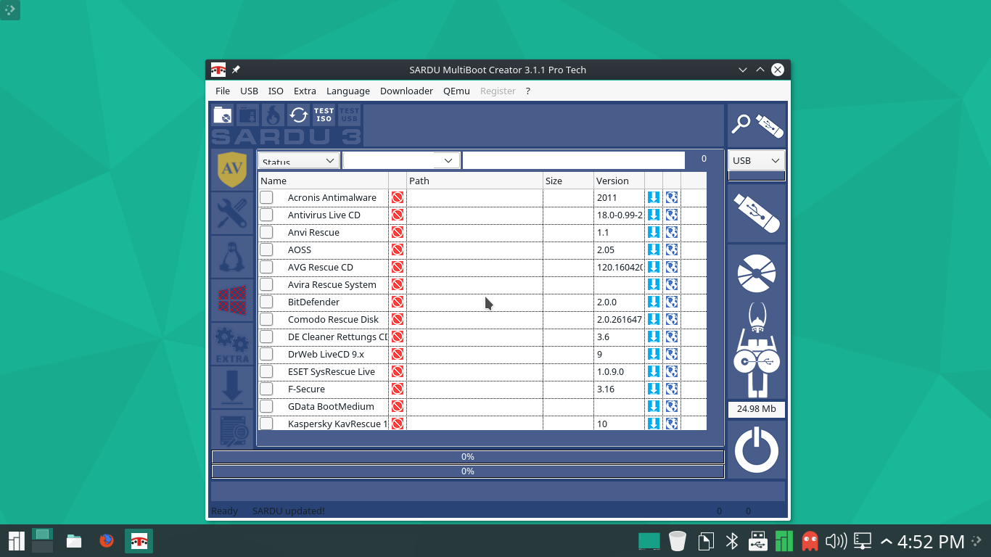Open the Utility wrench and screwdriver category

pos(232,213)
